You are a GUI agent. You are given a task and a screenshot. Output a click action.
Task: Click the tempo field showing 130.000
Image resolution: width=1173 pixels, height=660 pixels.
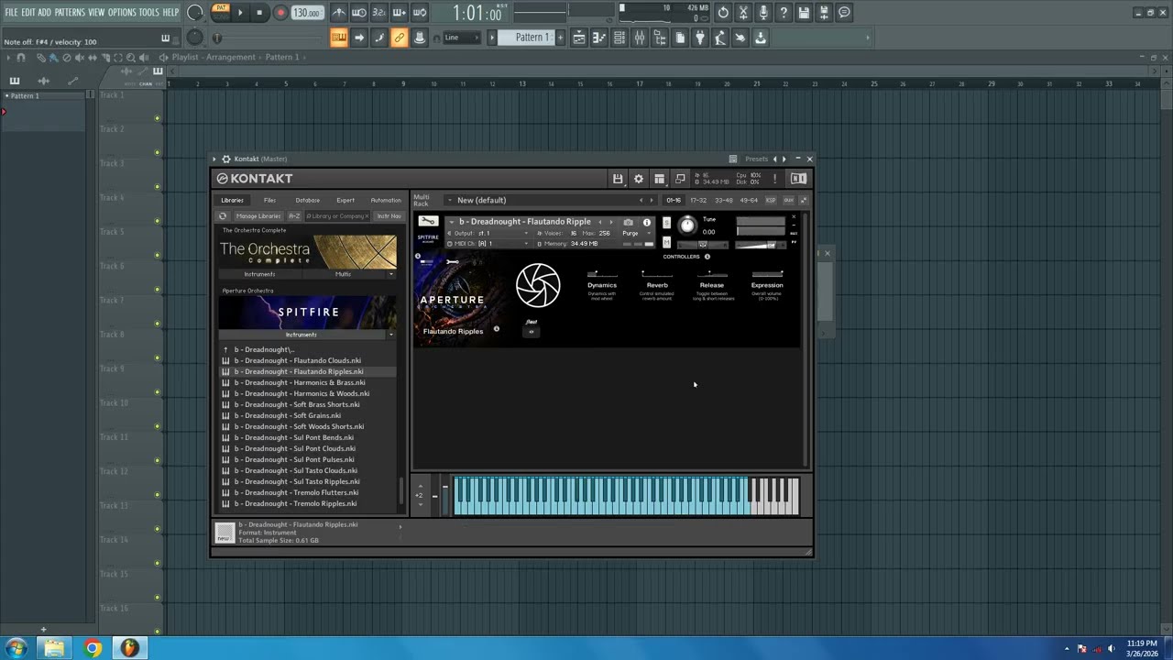click(x=307, y=13)
